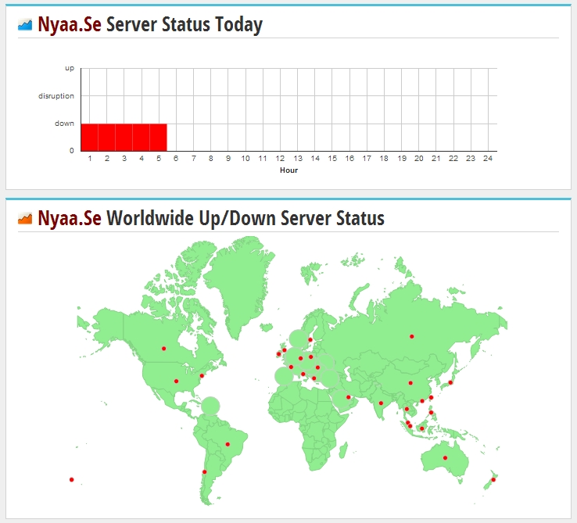Click the 'disruption' axis label
577x523 pixels.
point(56,96)
